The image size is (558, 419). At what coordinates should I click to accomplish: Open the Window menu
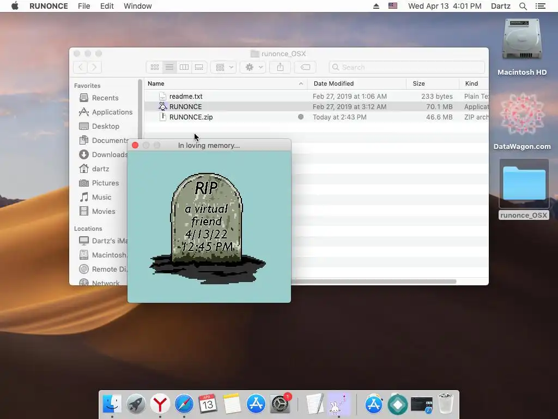click(138, 6)
